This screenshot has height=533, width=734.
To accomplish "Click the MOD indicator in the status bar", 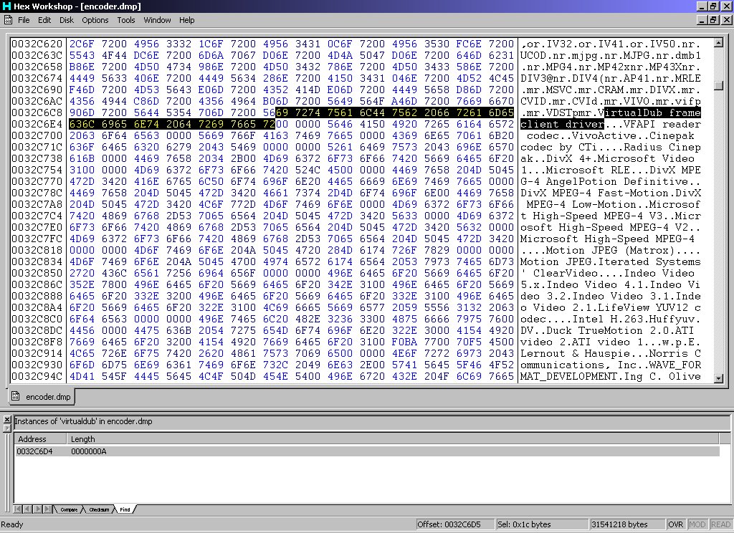I will [x=697, y=524].
